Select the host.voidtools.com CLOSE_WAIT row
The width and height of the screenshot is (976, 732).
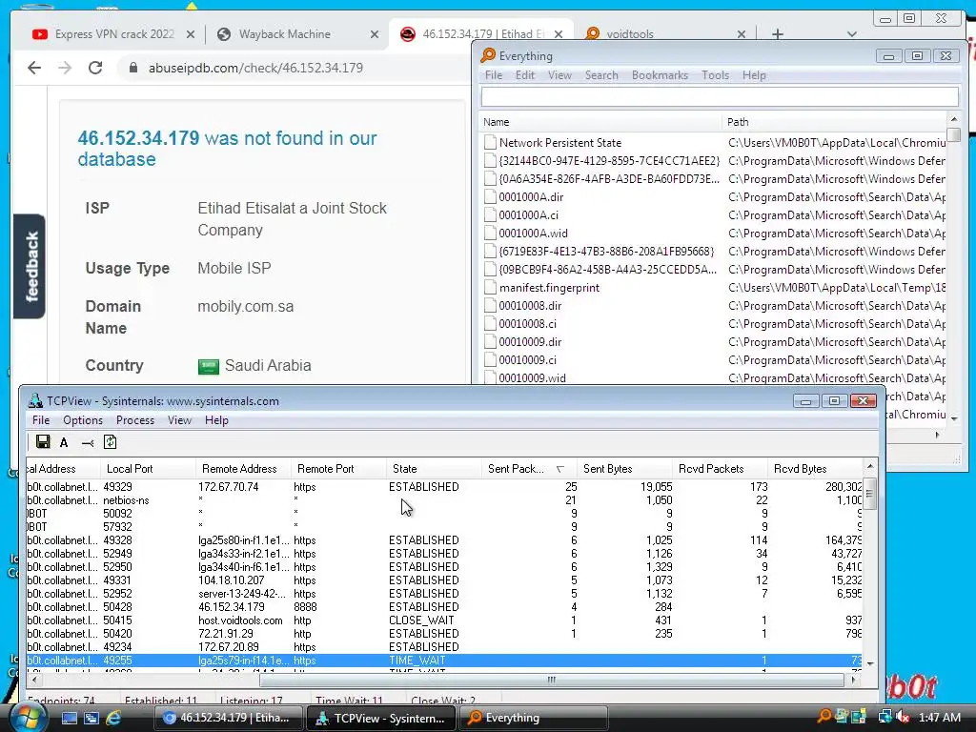pyautogui.click(x=444, y=620)
